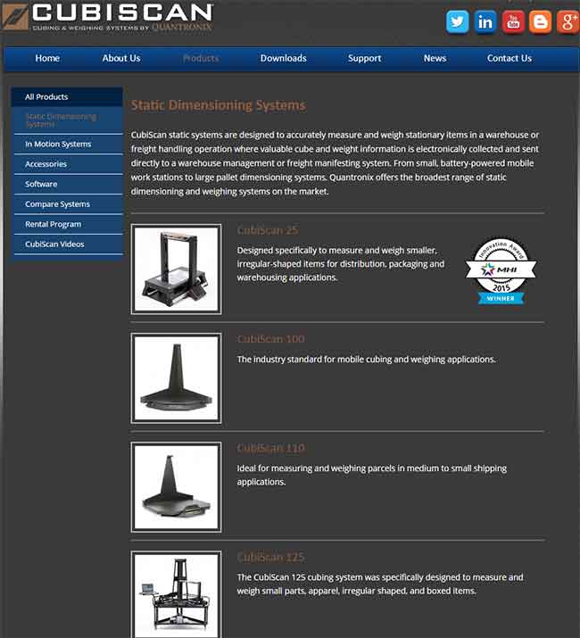The height and width of the screenshot is (638, 580).
Task: Open the Support menu
Action: point(365,58)
